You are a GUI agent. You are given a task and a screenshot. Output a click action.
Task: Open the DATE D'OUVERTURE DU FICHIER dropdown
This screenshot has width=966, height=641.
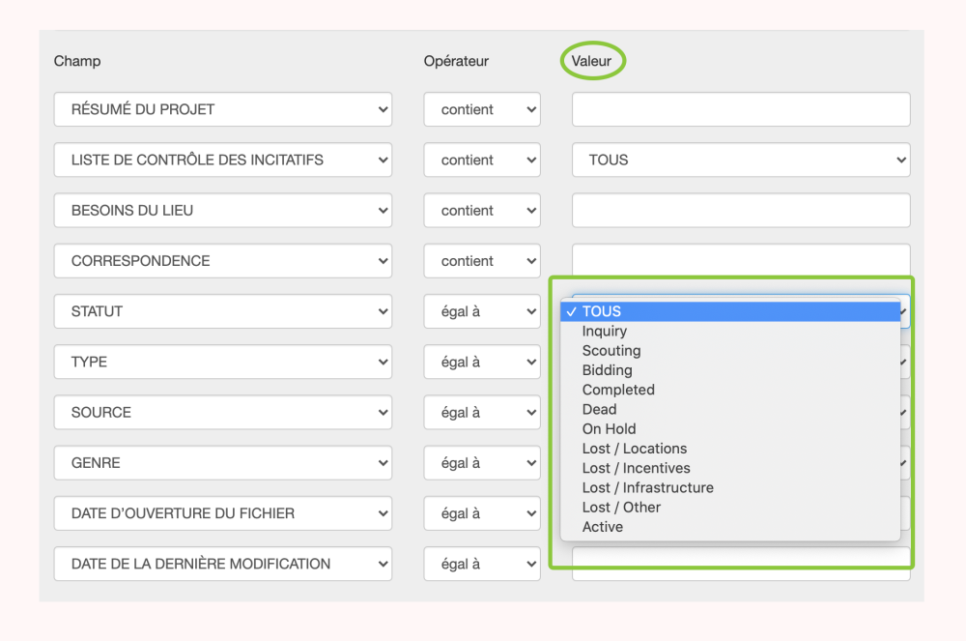coord(222,513)
